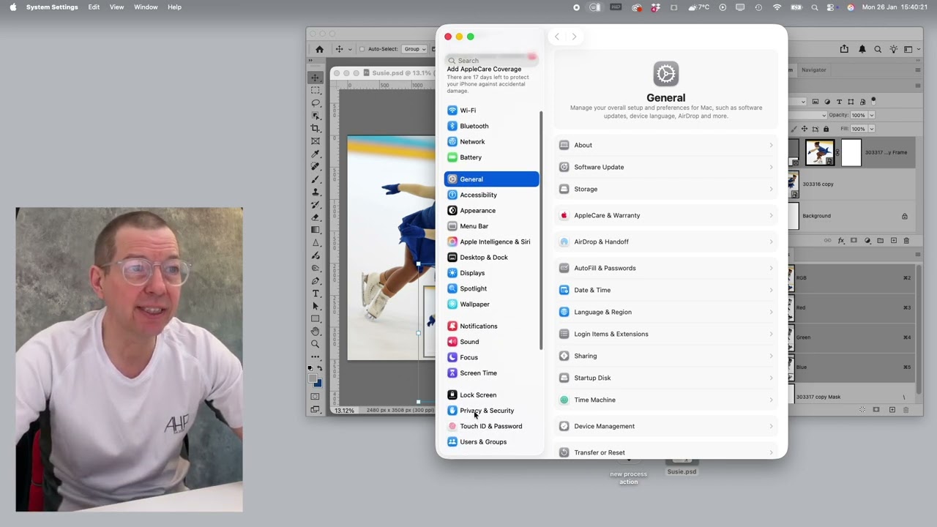
Task: Expand the About settings row
Action: coord(666,145)
